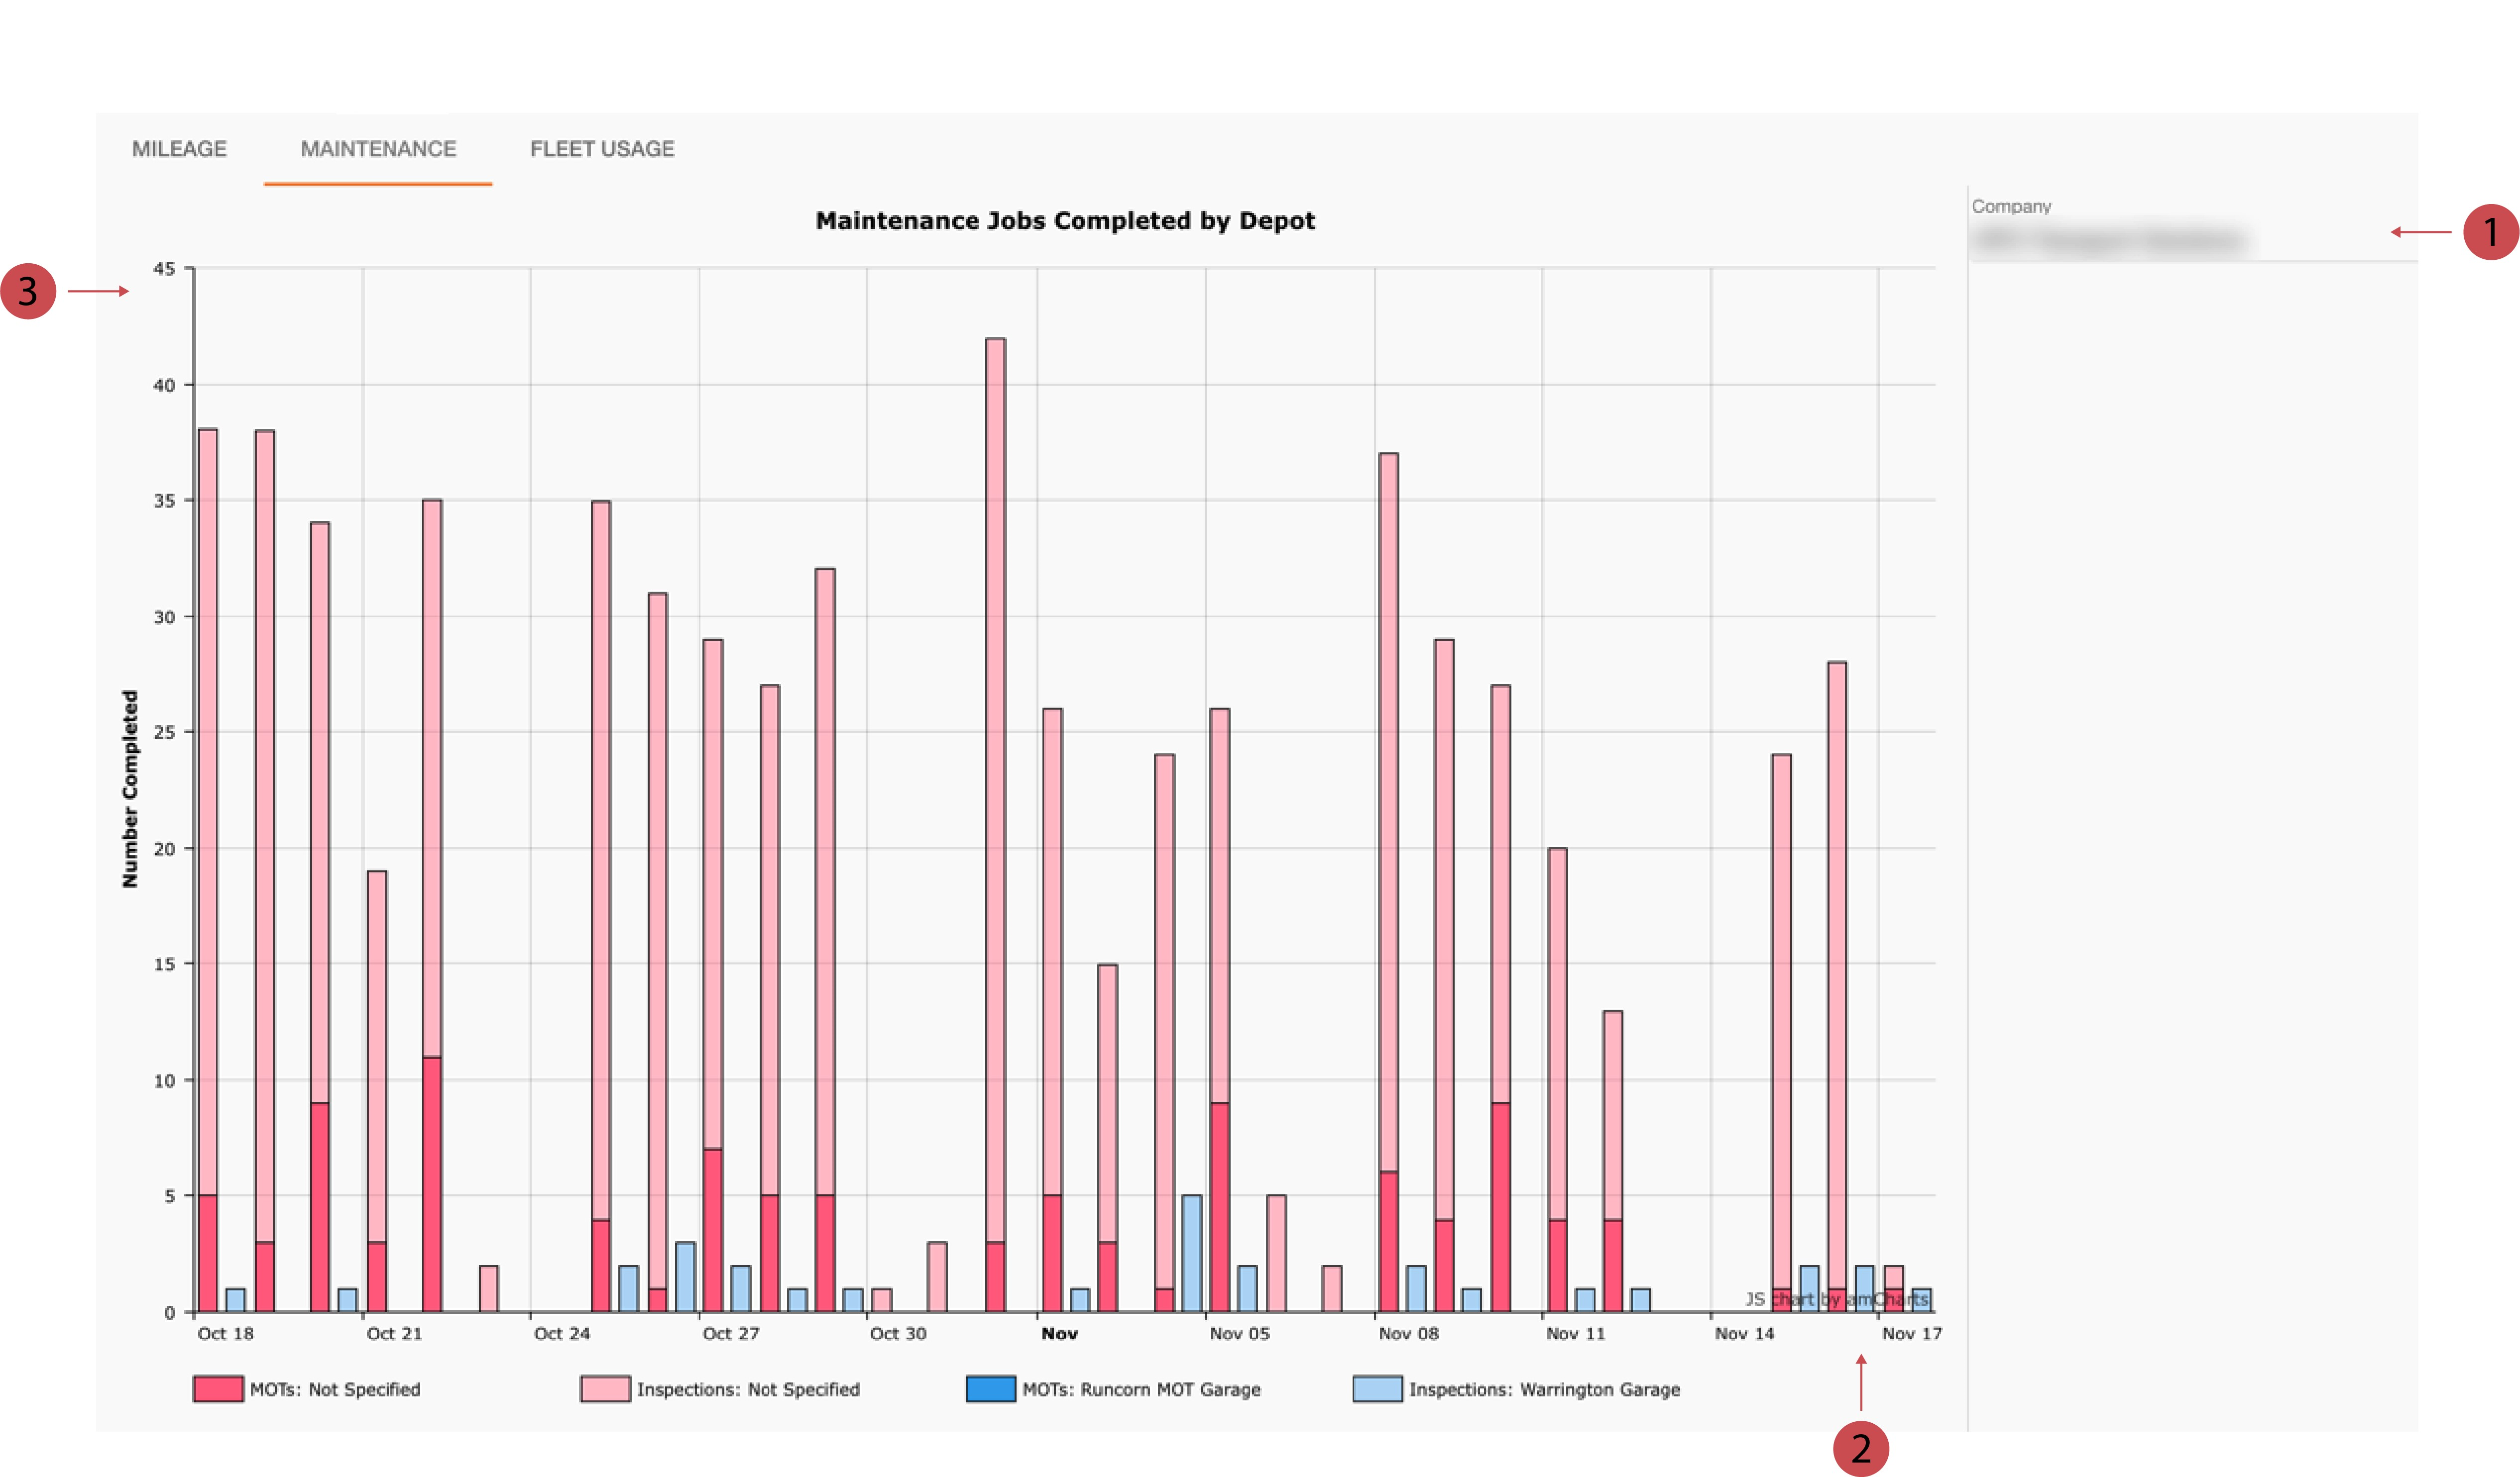The height and width of the screenshot is (1477, 2520).
Task: Hide the 'MOTs: Not Specified' series by its legend label
Action: tap(335, 1389)
